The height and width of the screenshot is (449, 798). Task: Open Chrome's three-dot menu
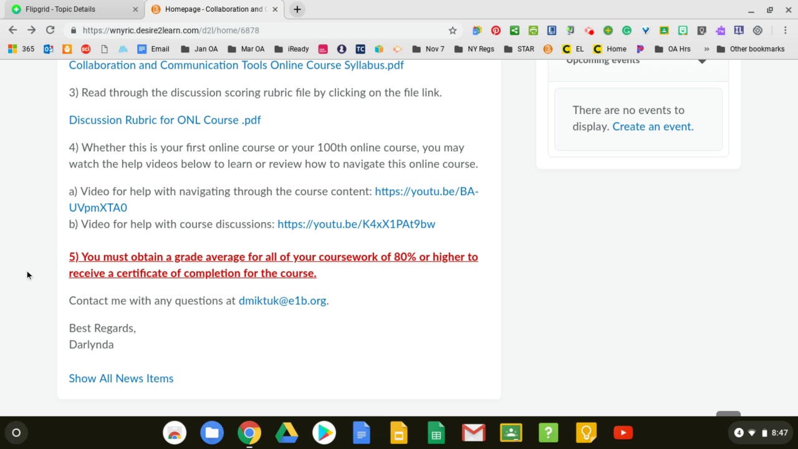(785, 30)
